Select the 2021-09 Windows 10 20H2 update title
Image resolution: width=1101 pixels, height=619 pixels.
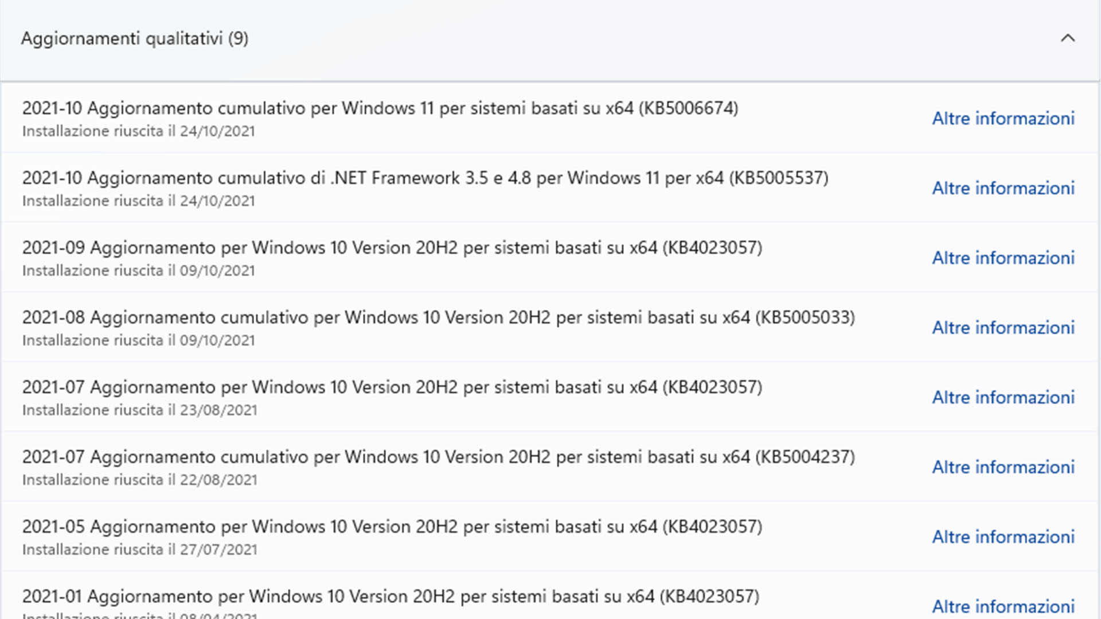392,248
